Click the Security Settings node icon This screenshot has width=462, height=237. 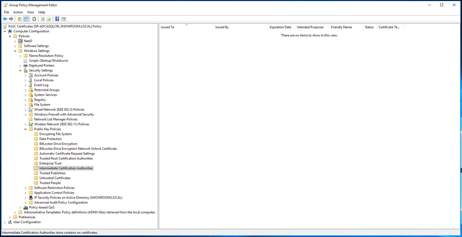tap(25, 70)
